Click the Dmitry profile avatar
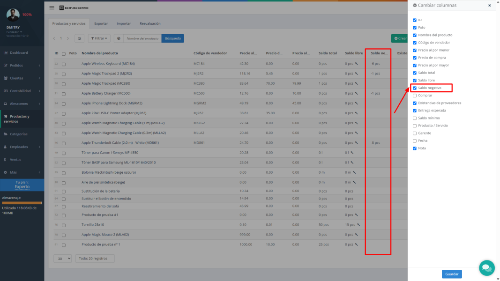The height and width of the screenshot is (281, 500). pos(13,15)
